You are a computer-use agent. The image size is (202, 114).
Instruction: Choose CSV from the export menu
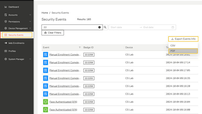tap(183, 45)
